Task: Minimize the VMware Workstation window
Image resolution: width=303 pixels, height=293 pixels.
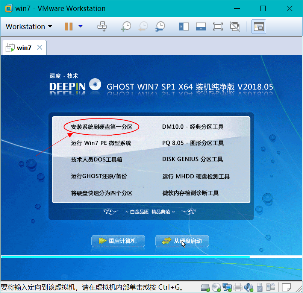Action: coord(237,9)
